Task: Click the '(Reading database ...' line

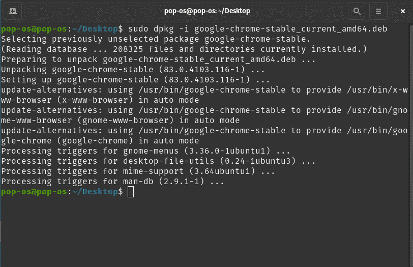Action: [x=184, y=49]
